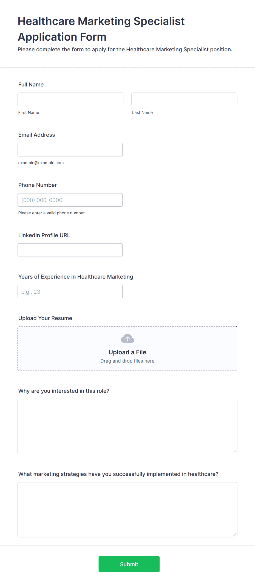Focus the Years of Experience field
Image resolution: width=255 pixels, height=586 pixels.
click(x=70, y=291)
